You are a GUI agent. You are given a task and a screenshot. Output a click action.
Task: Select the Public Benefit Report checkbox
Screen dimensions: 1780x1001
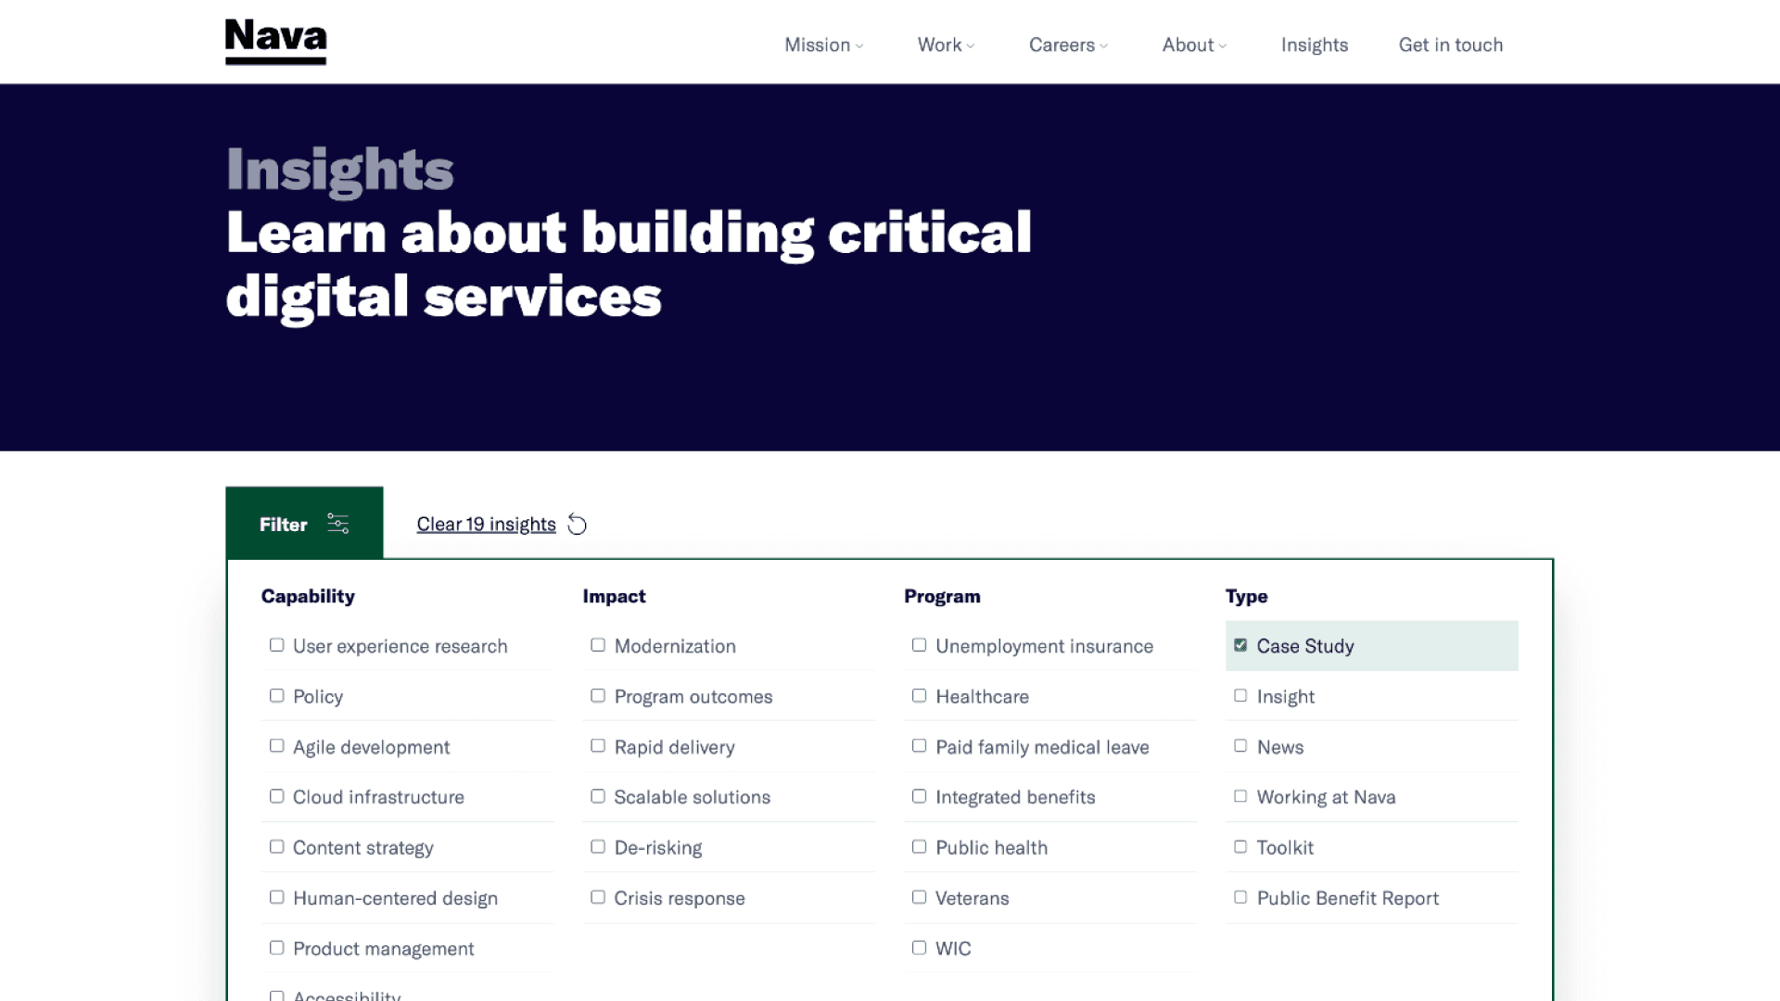click(x=1240, y=897)
